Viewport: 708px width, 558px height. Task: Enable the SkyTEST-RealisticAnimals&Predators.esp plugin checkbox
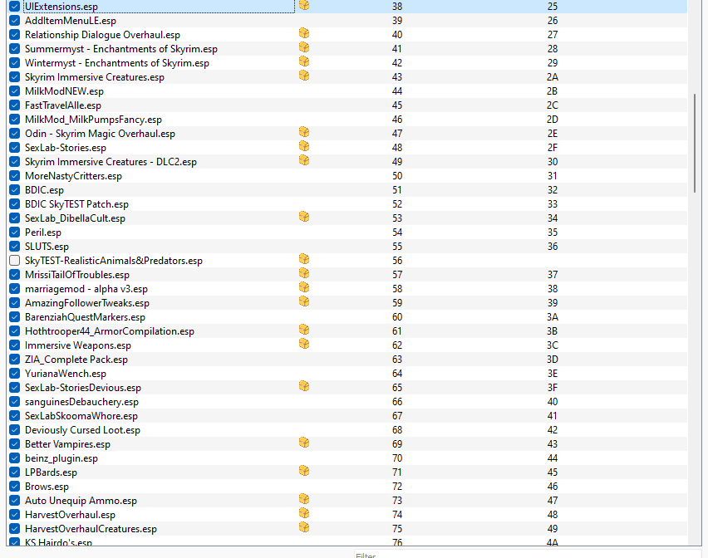coord(14,261)
